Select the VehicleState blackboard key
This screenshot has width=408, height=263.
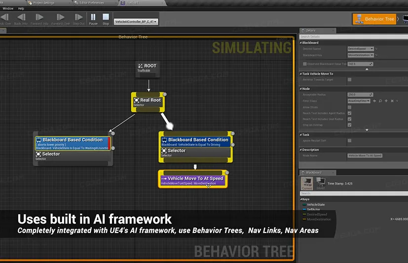(x=316, y=204)
